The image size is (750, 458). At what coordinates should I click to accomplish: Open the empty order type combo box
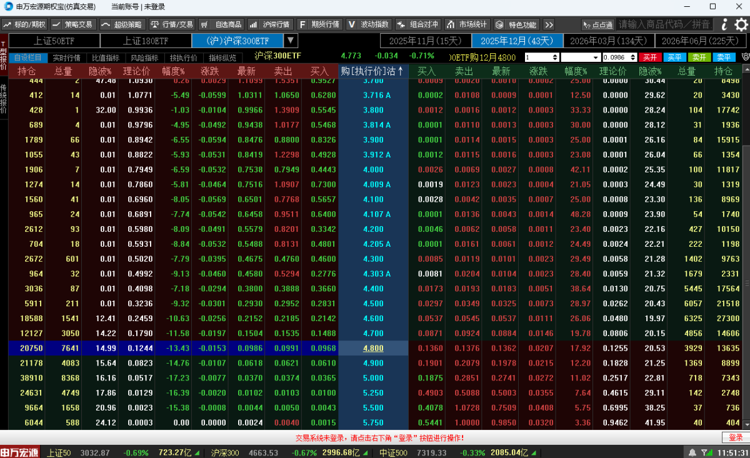(x=580, y=57)
